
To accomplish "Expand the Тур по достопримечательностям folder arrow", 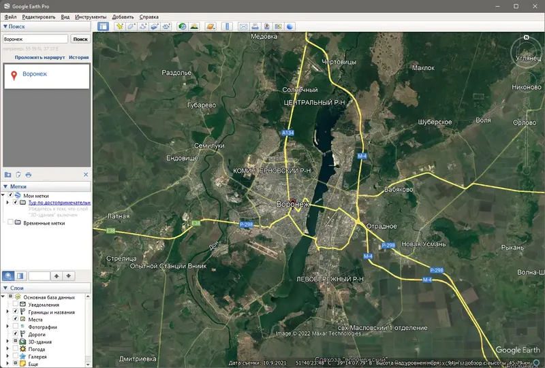I will tap(7, 202).
